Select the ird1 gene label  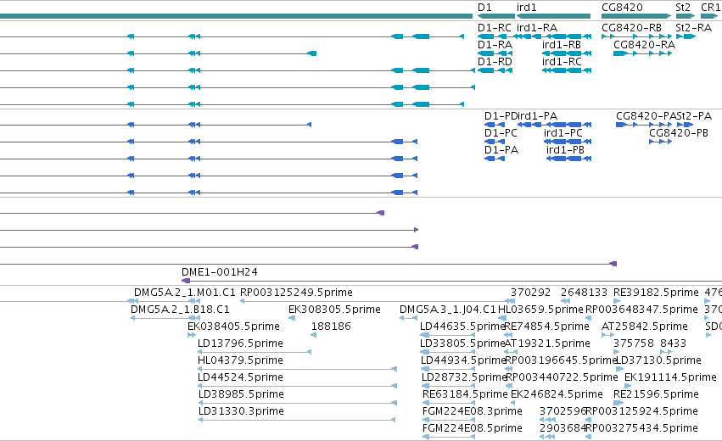(526, 8)
